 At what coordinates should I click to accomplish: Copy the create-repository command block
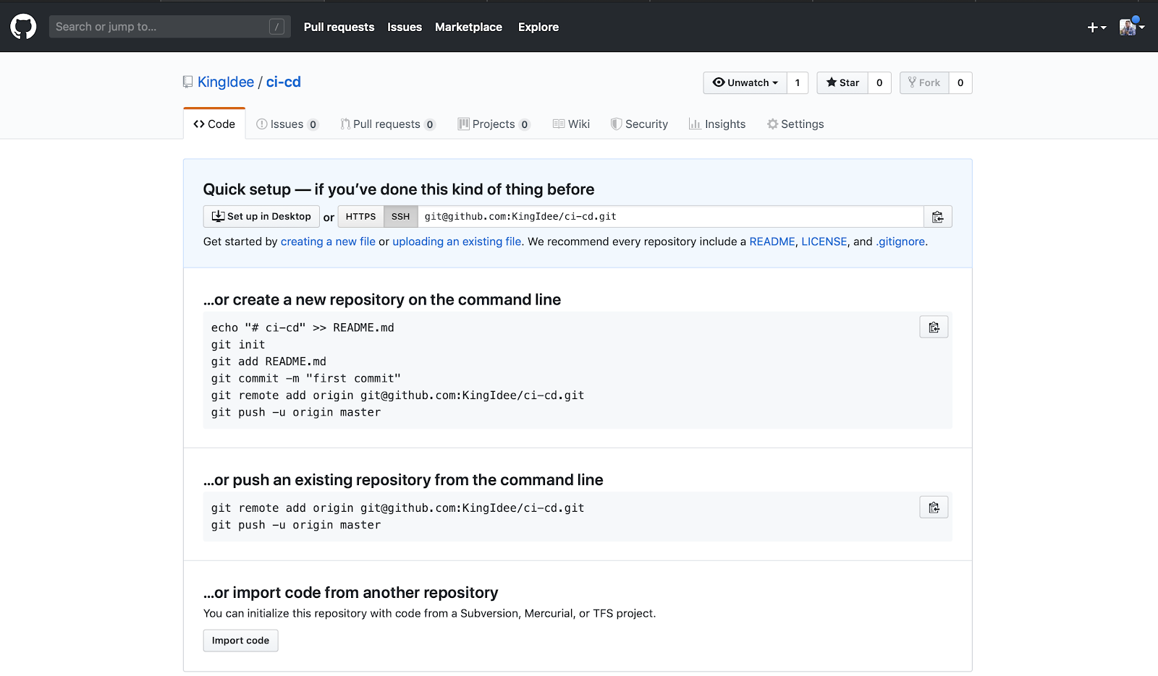click(x=933, y=327)
